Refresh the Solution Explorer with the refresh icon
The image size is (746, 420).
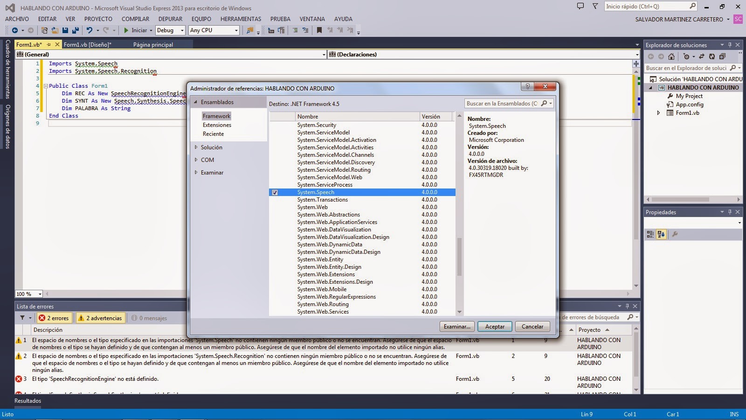(x=712, y=56)
